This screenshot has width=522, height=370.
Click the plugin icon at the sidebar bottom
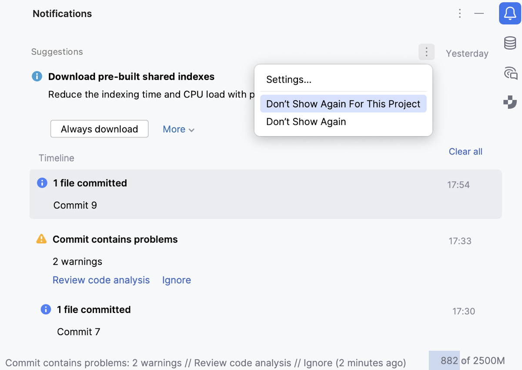tap(509, 102)
